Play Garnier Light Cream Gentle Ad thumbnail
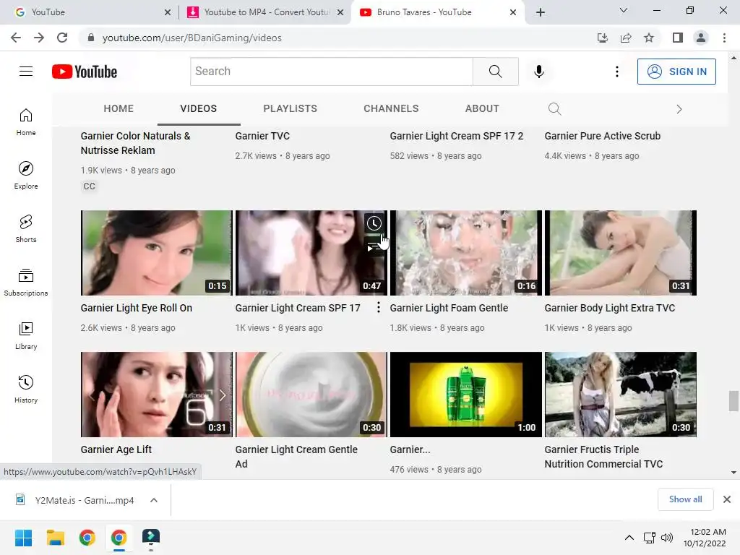This screenshot has height=555, width=740. [x=311, y=395]
